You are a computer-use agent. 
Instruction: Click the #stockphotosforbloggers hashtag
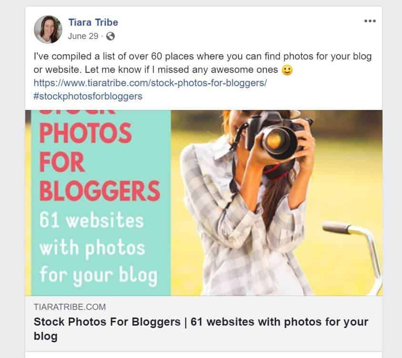88,96
